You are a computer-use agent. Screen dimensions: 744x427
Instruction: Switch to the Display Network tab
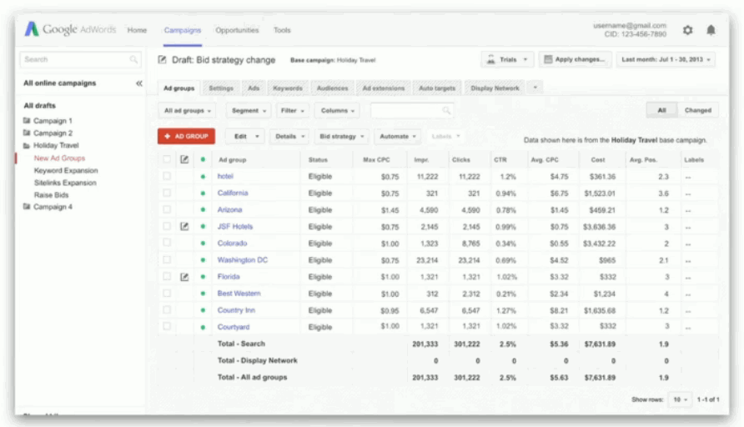click(495, 88)
